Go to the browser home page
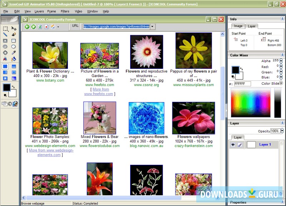This screenshot has height=206, width=286. pyautogui.click(x=53, y=27)
